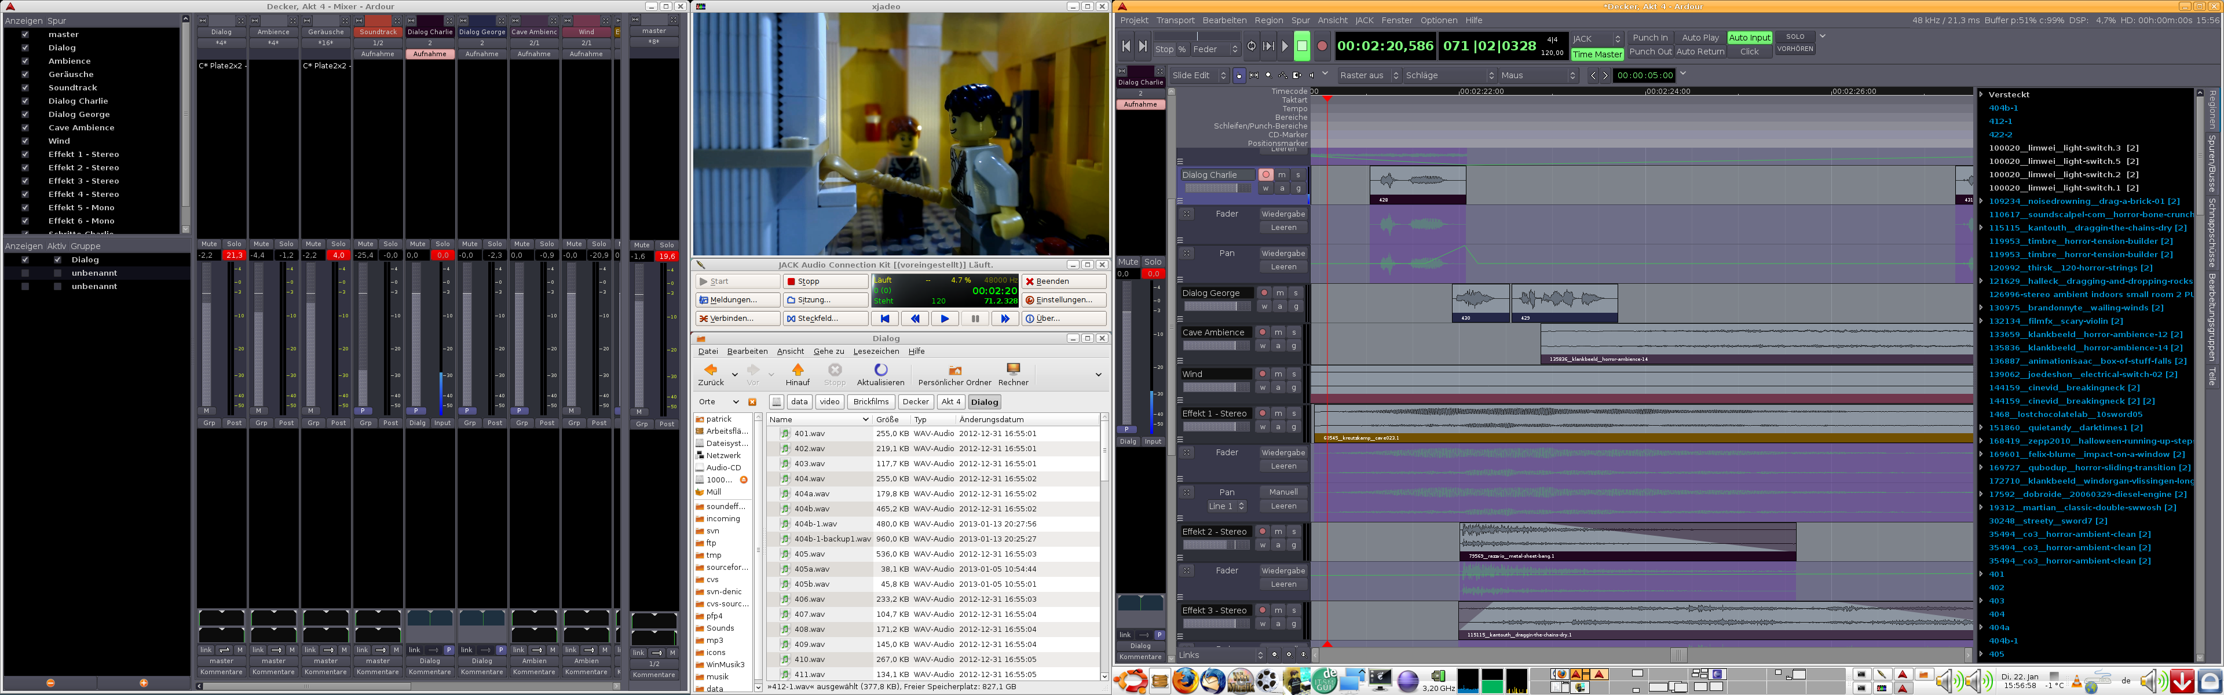Rewind JACK transport to start
Viewport: 2224px width, 695px height.
pos(885,319)
